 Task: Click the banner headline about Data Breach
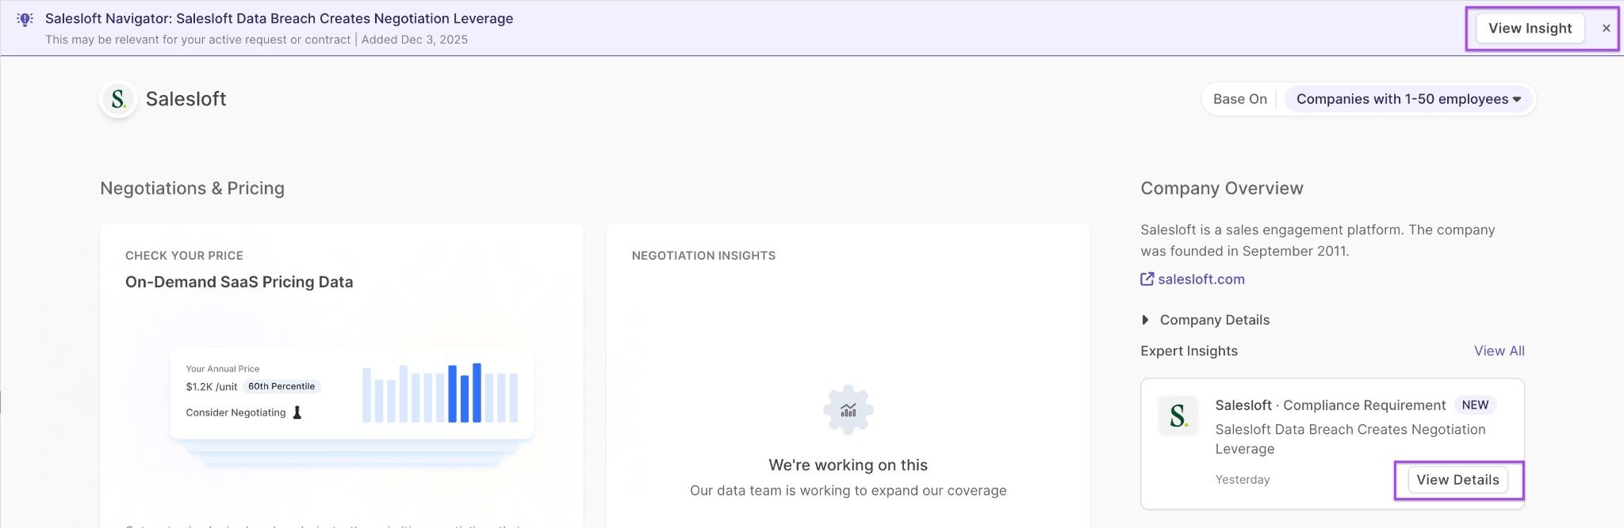point(279,18)
